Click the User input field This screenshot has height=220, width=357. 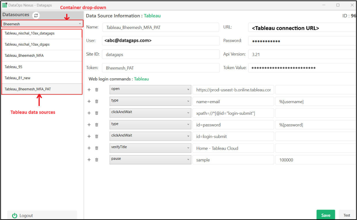161,41
